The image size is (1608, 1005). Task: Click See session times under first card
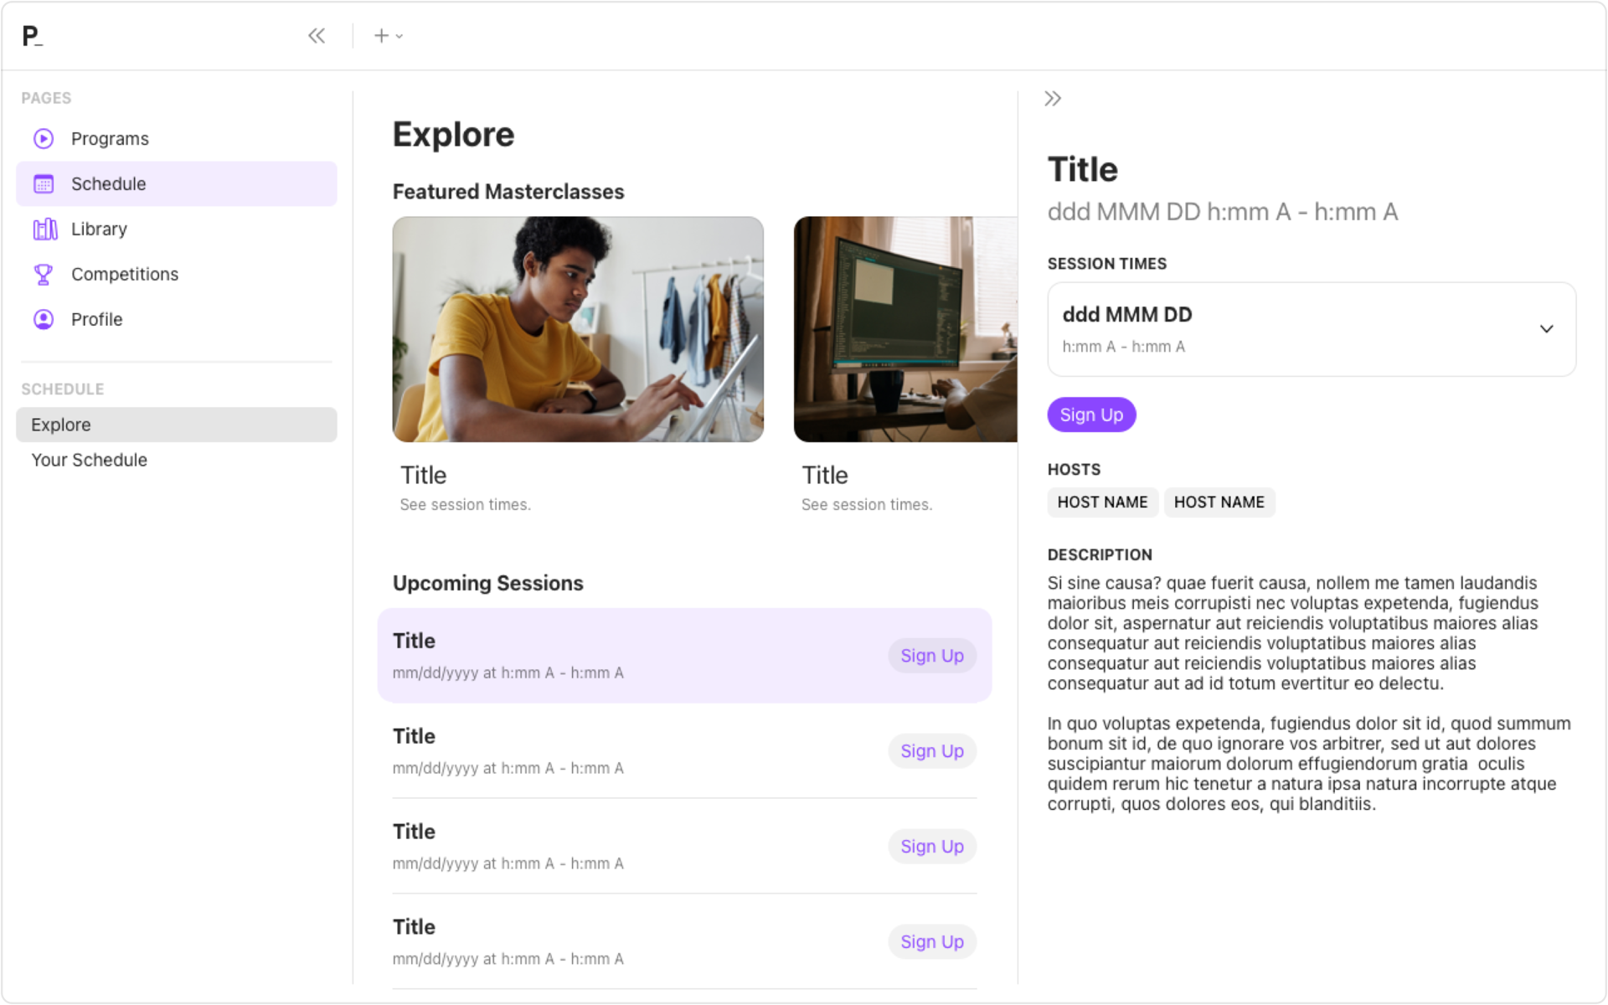tap(465, 505)
